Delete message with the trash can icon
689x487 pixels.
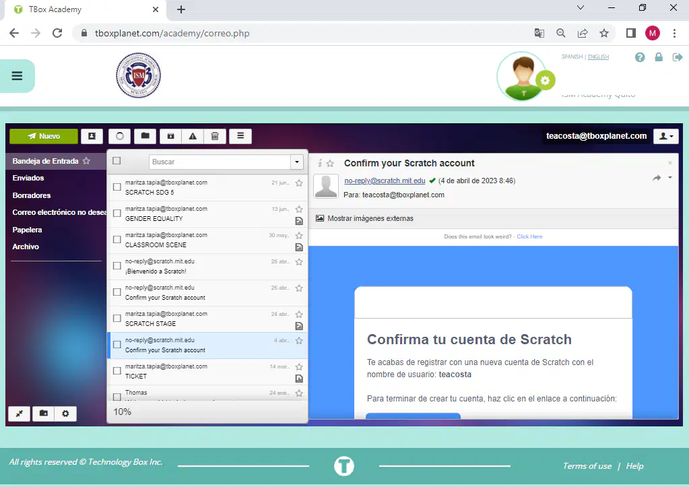215,136
